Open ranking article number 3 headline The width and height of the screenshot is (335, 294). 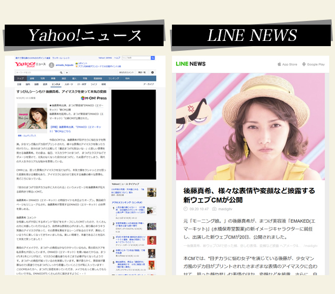[x=131, y=239]
